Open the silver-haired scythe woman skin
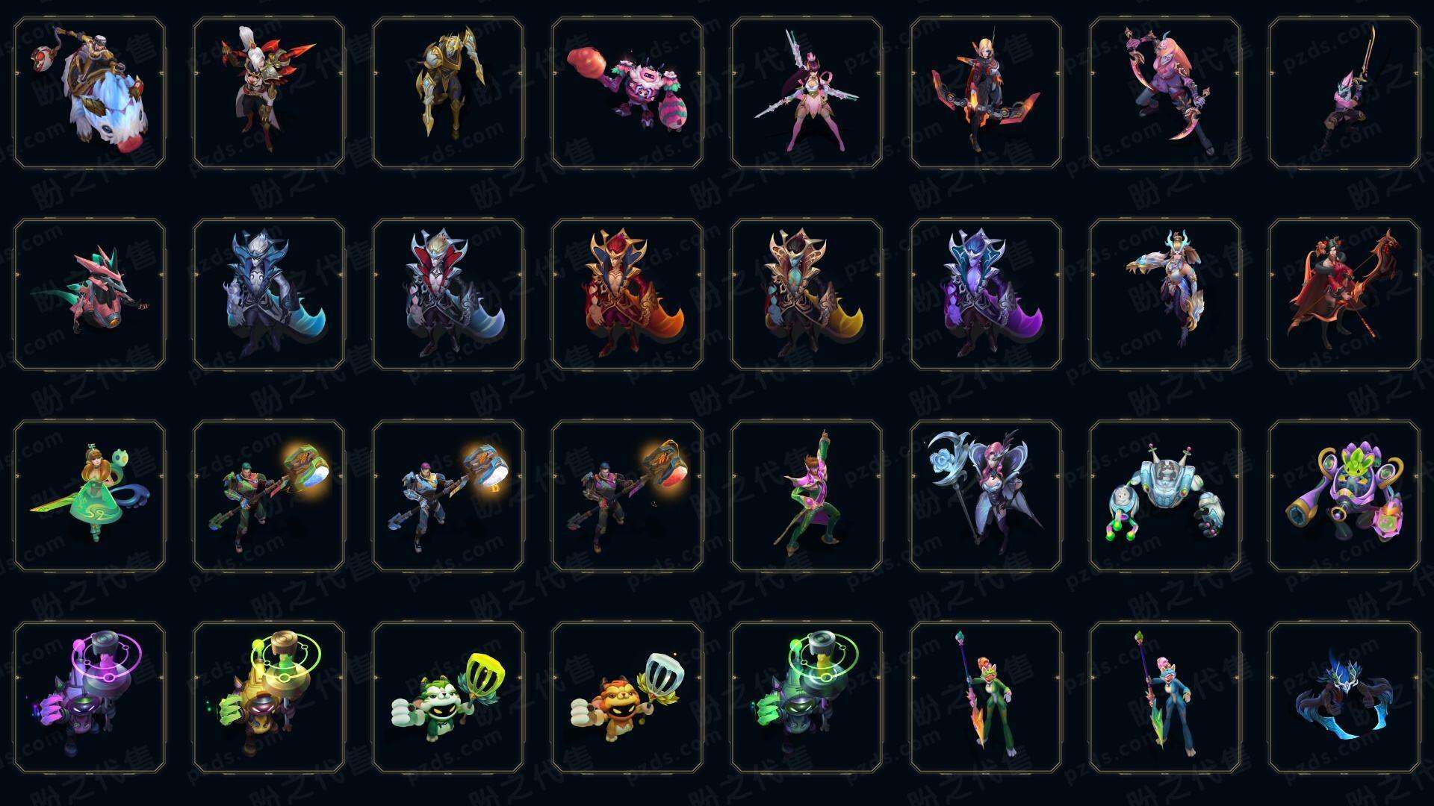The width and height of the screenshot is (1434, 806). click(x=986, y=496)
